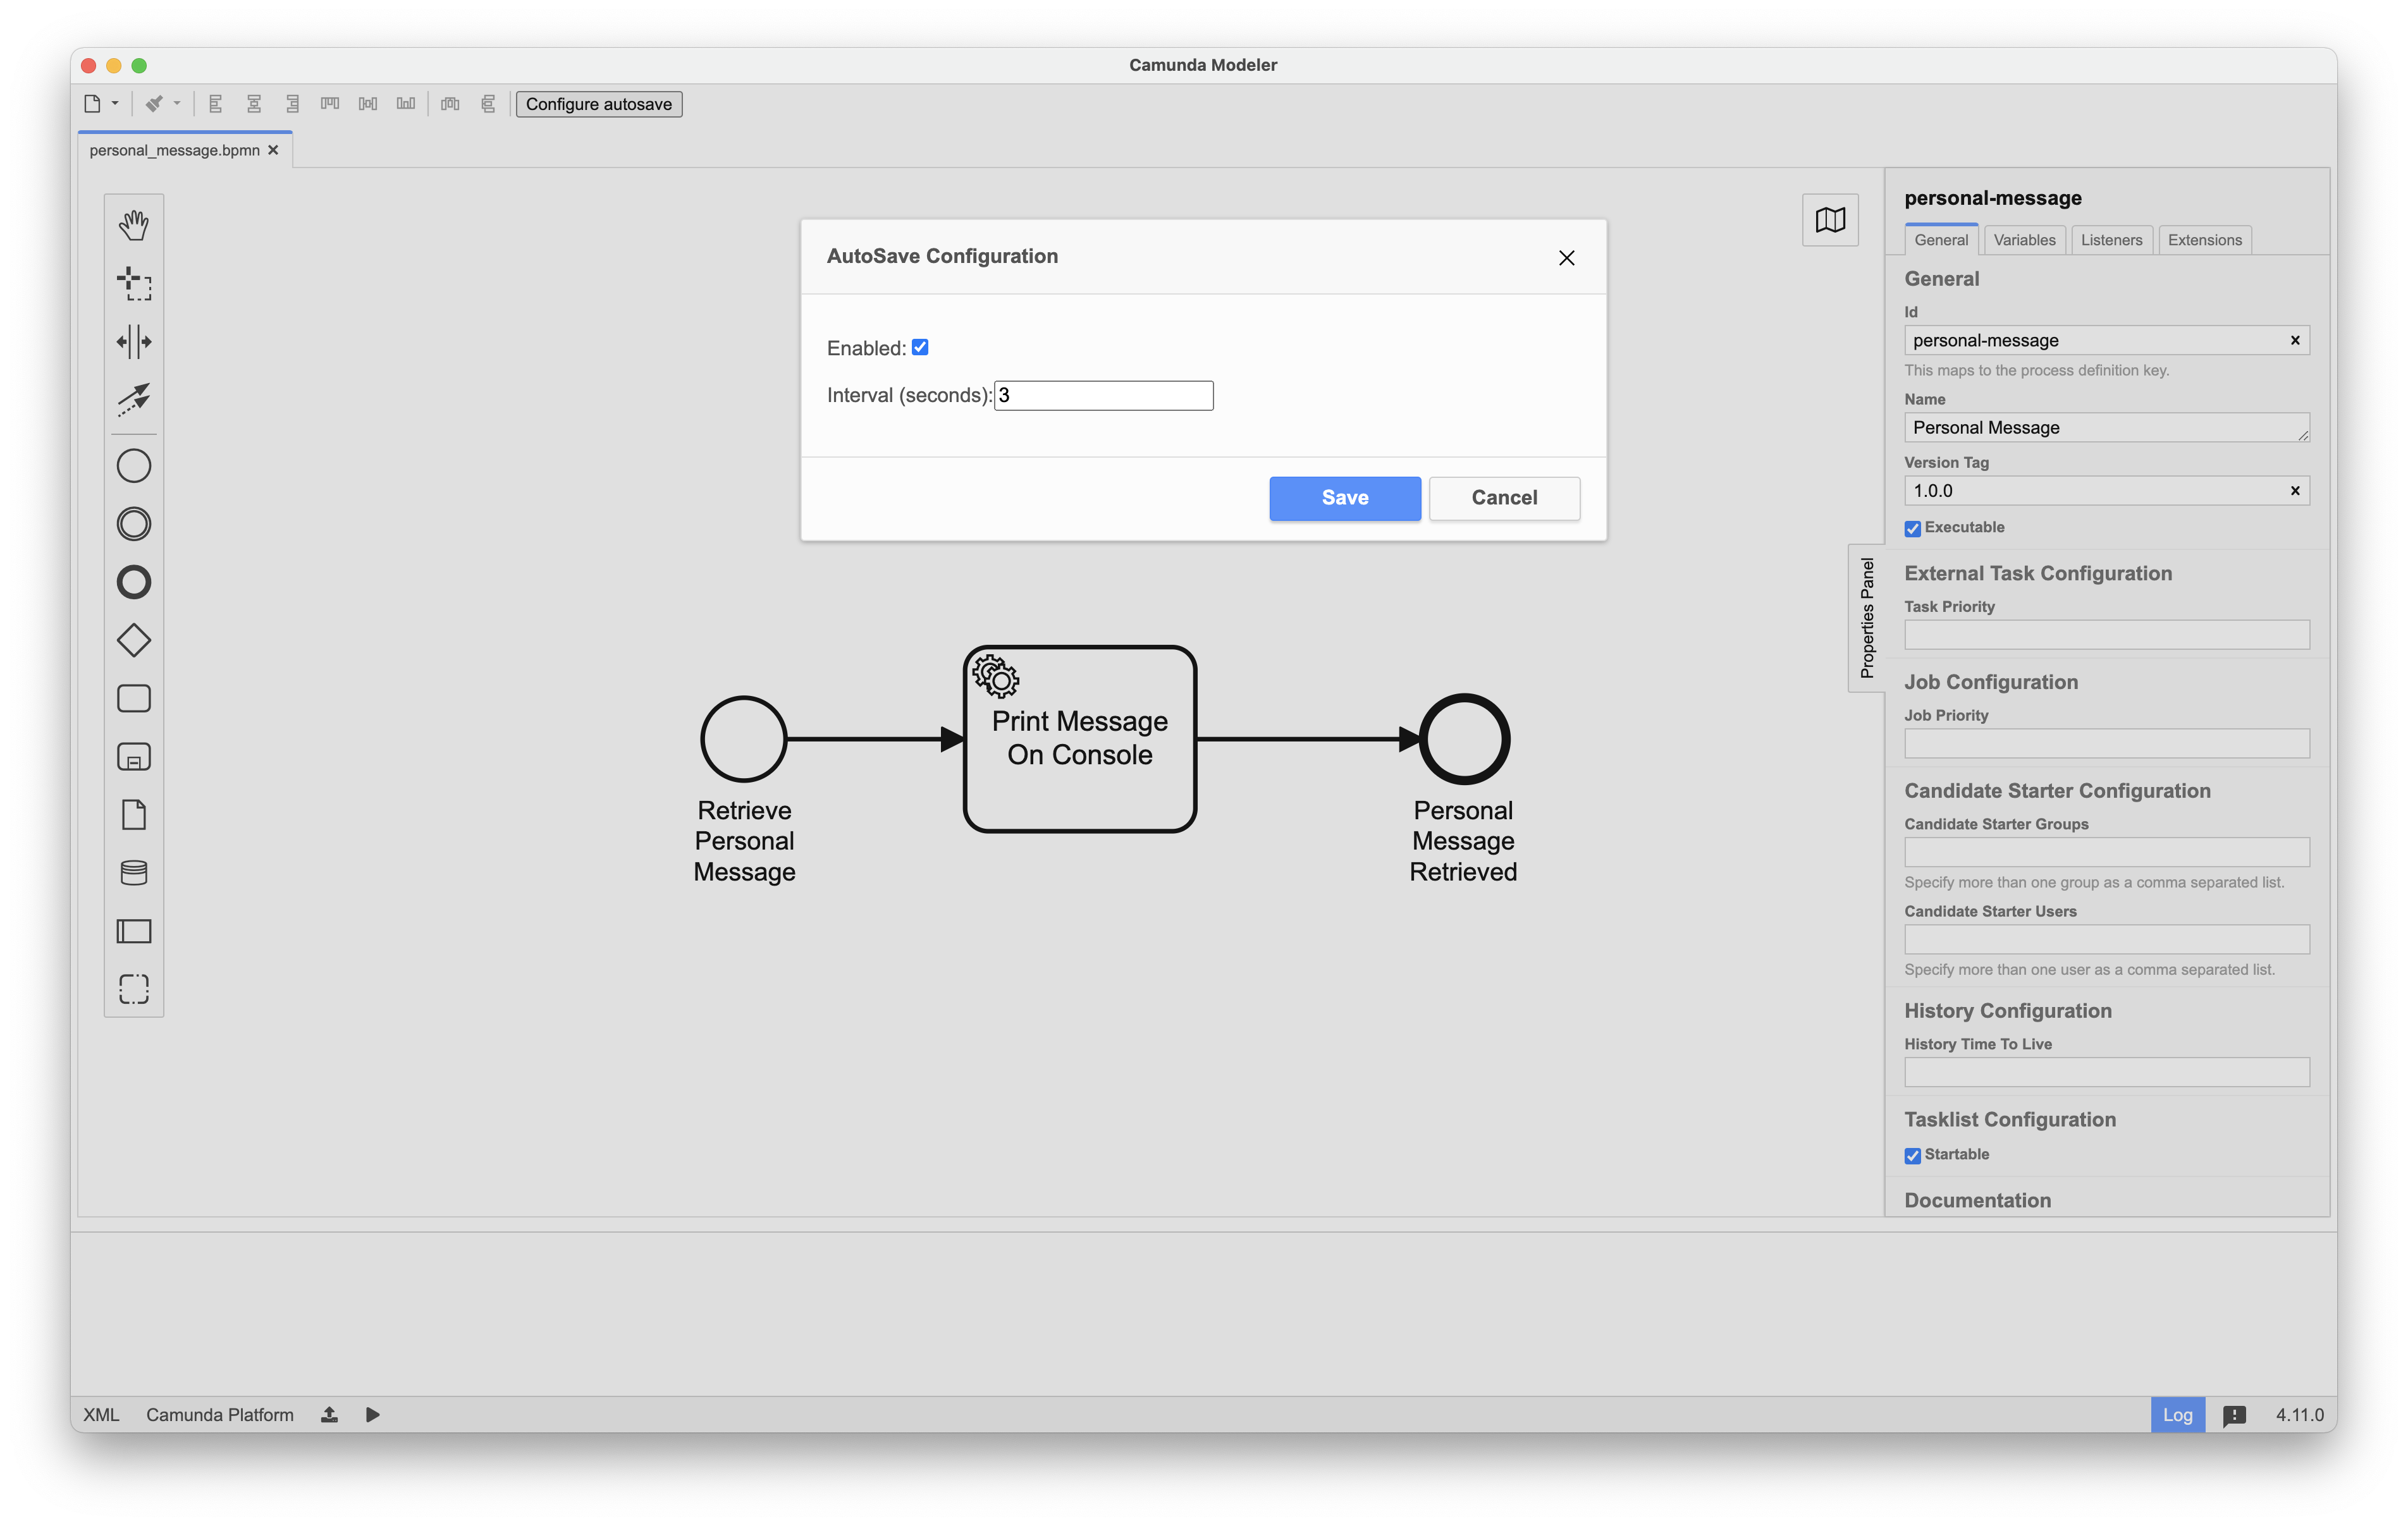Close the personal_message.bpmn tab
This screenshot has height=1526, width=2408.
point(273,150)
